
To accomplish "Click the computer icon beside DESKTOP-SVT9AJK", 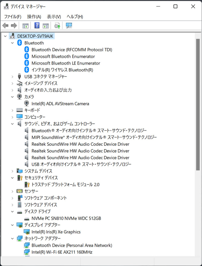I will (x=12, y=36).
